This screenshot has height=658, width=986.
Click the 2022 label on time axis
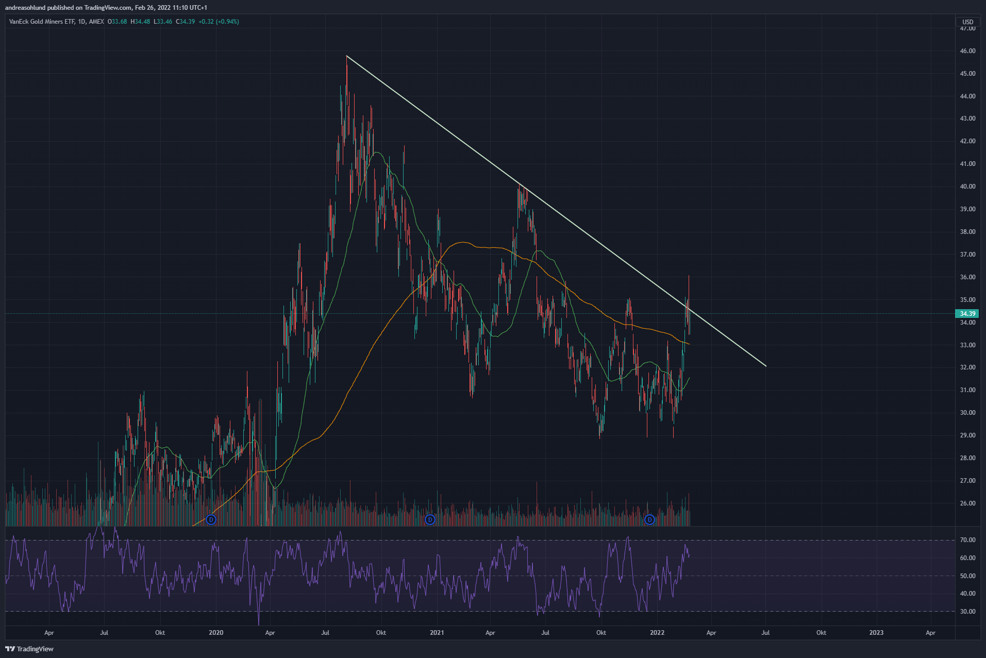point(657,632)
